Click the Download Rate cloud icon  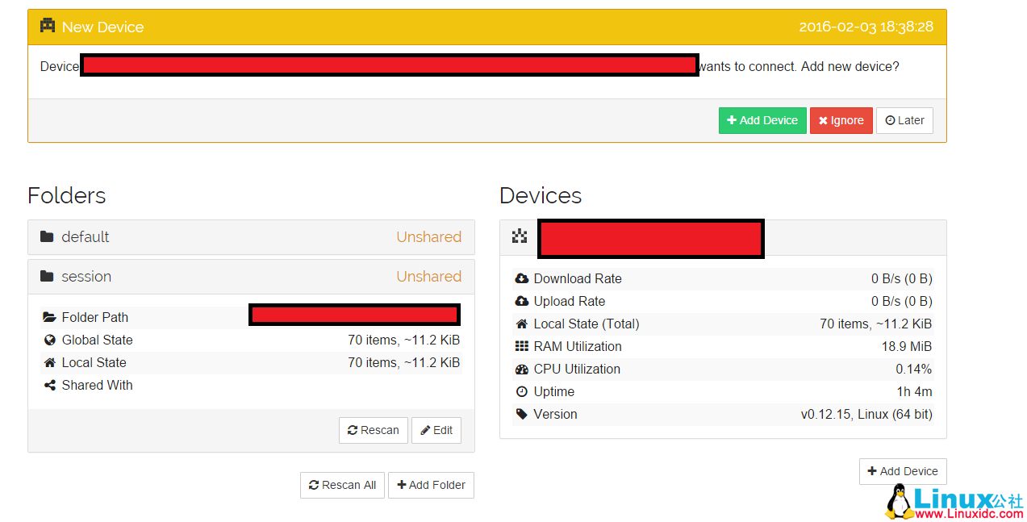[521, 279]
